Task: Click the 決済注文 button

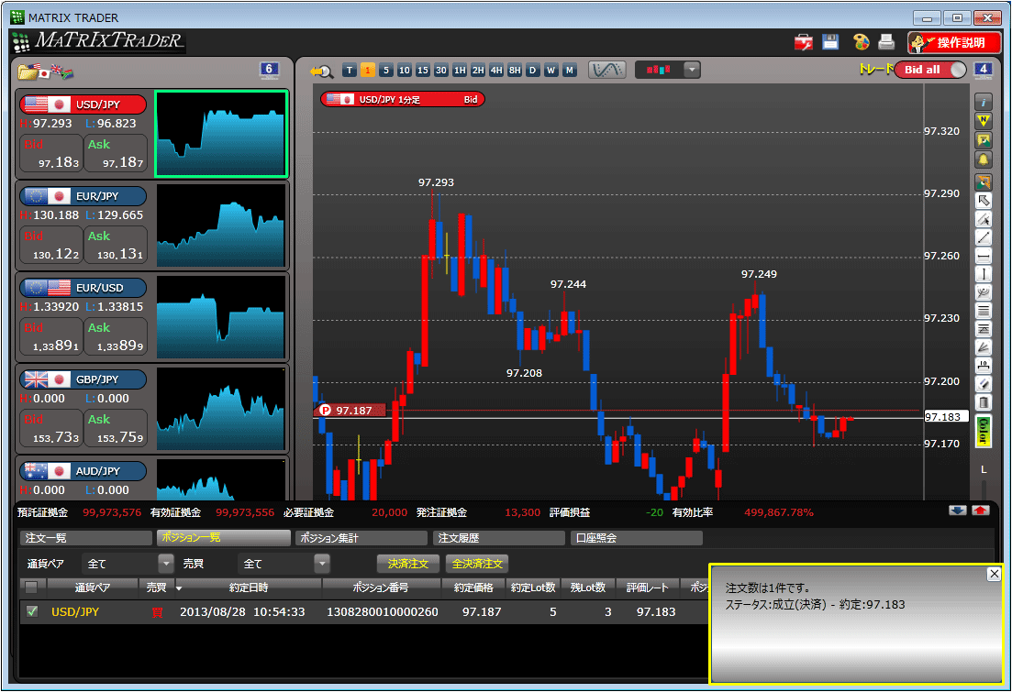Action: click(408, 564)
